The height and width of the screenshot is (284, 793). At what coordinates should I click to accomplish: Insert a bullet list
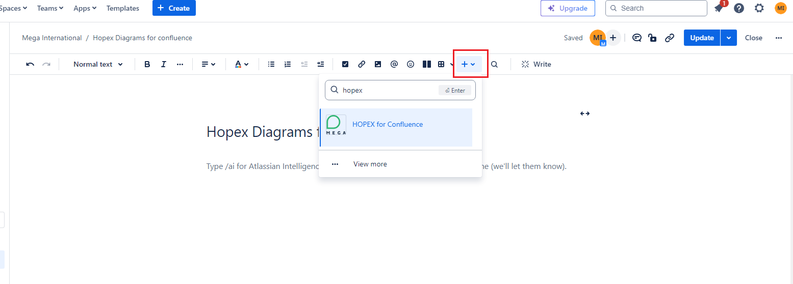coord(271,64)
